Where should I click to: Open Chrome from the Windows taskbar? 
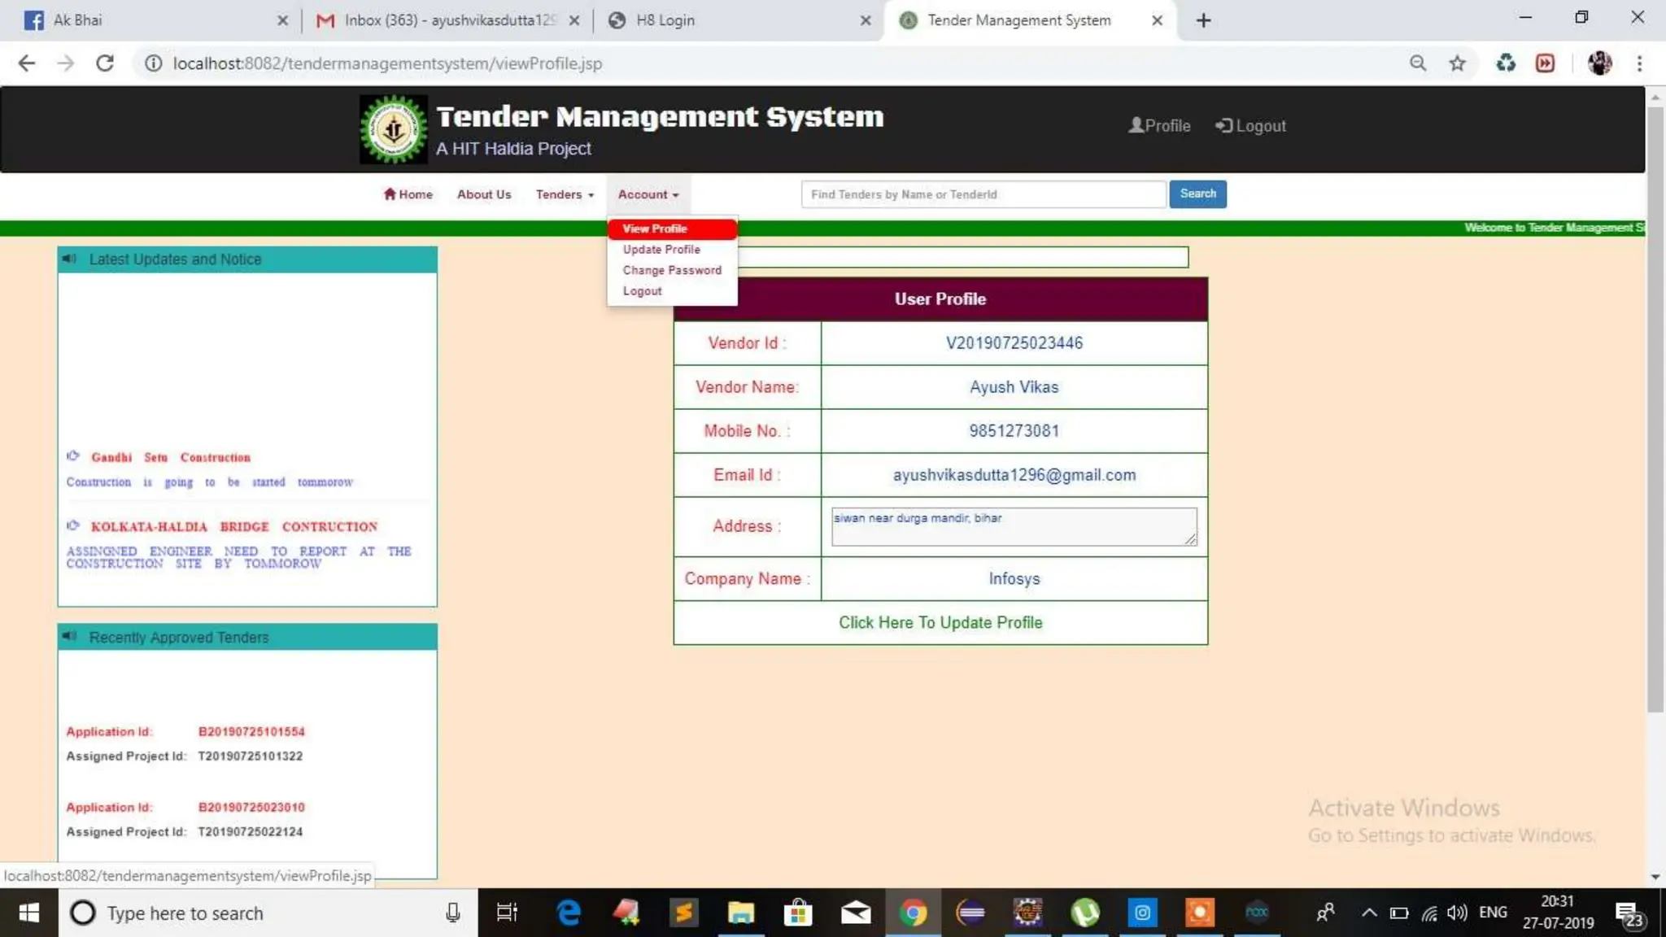pos(913,913)
